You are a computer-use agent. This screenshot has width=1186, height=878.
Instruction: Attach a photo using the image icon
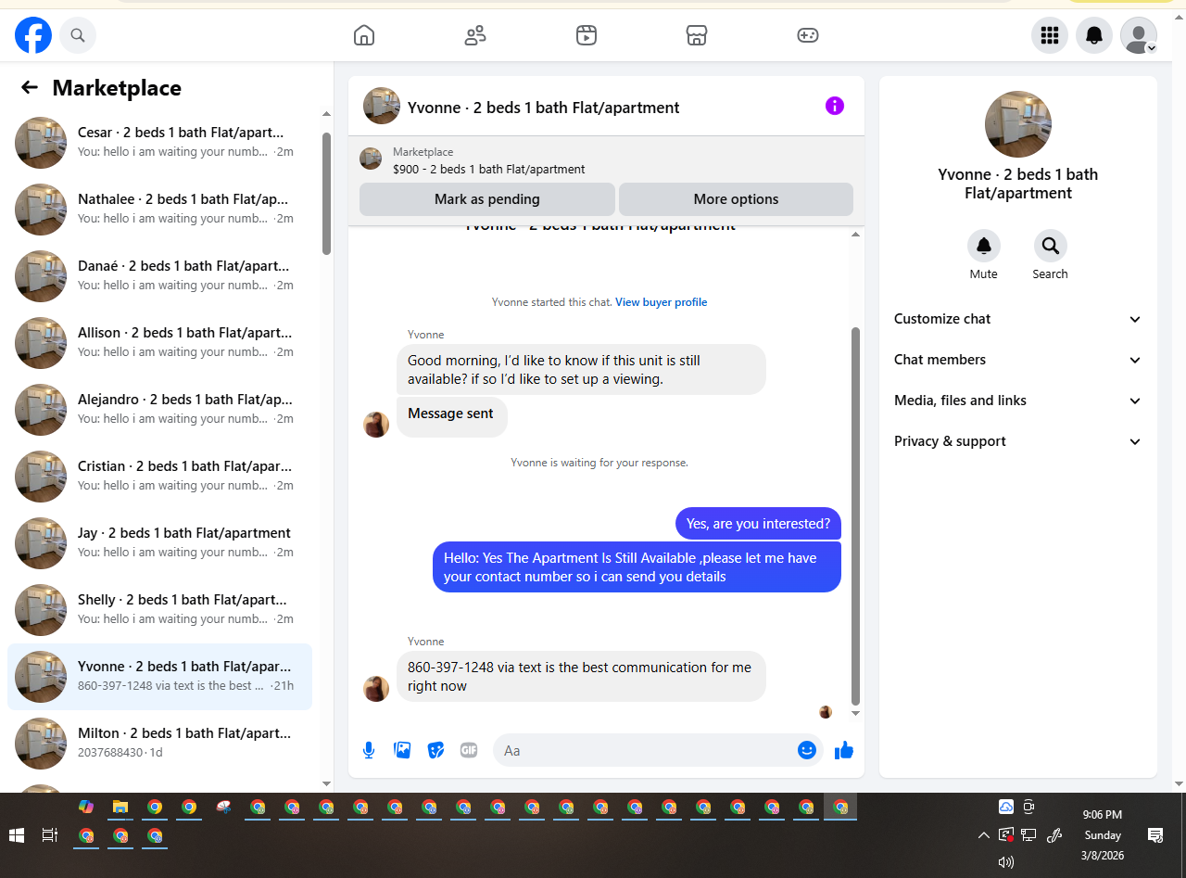click(402, 750)
